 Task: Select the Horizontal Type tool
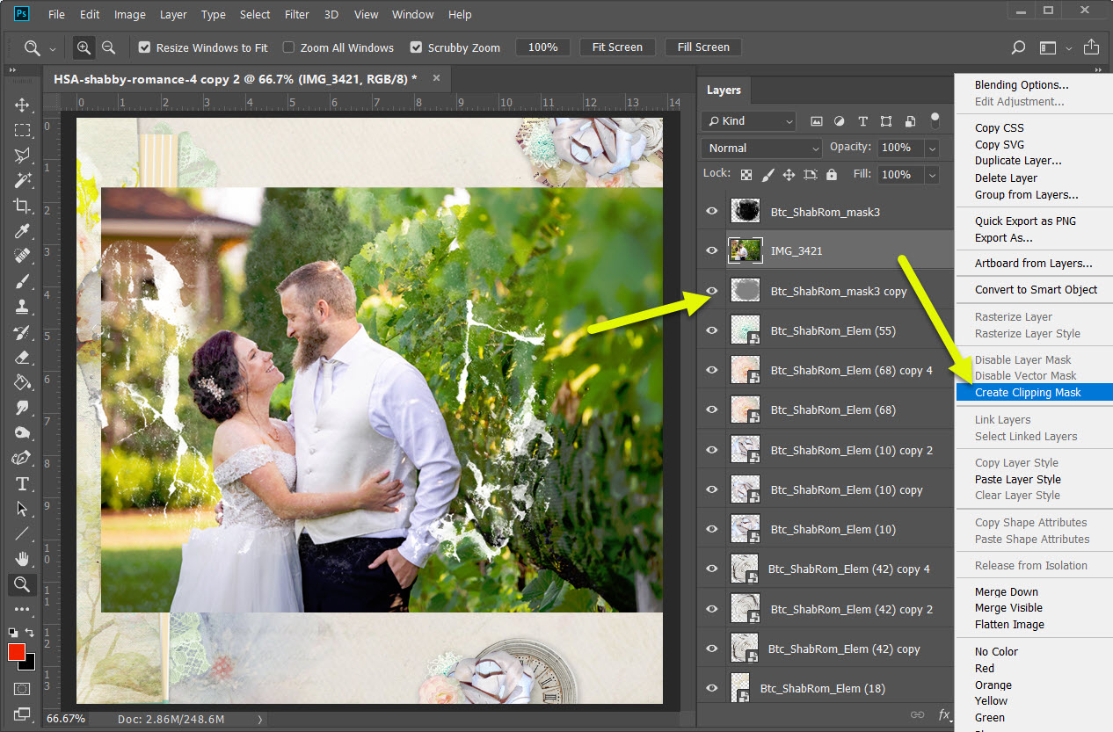22,484
